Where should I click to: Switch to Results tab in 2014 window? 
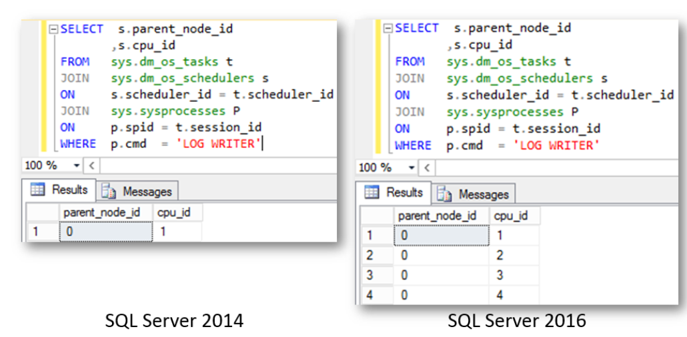(59, 190)
